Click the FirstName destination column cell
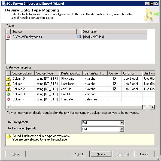 [71, 79]
